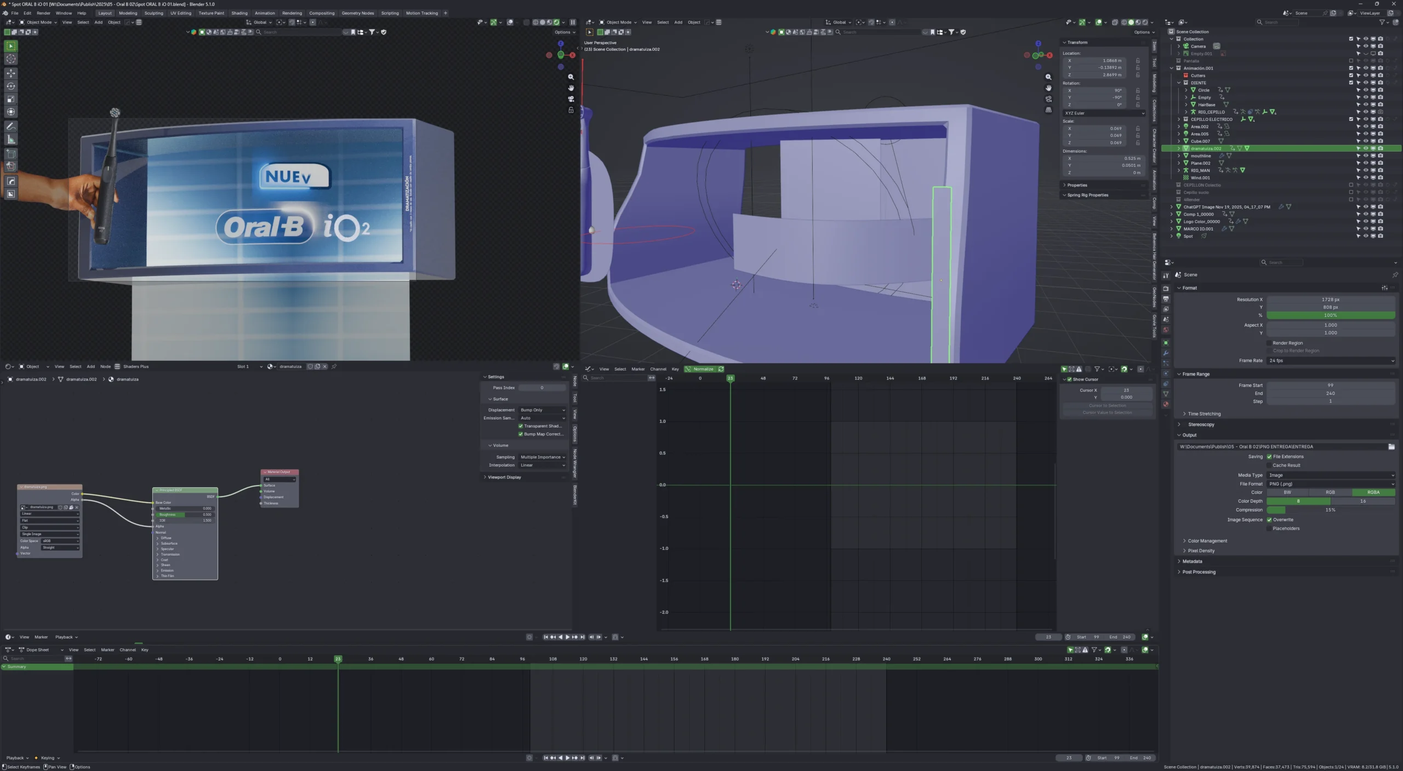Click the pan hand icon in left viewport

point(571,88)
